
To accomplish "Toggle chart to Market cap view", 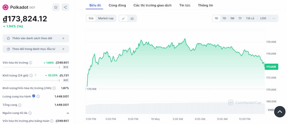I will coord(106,18).
